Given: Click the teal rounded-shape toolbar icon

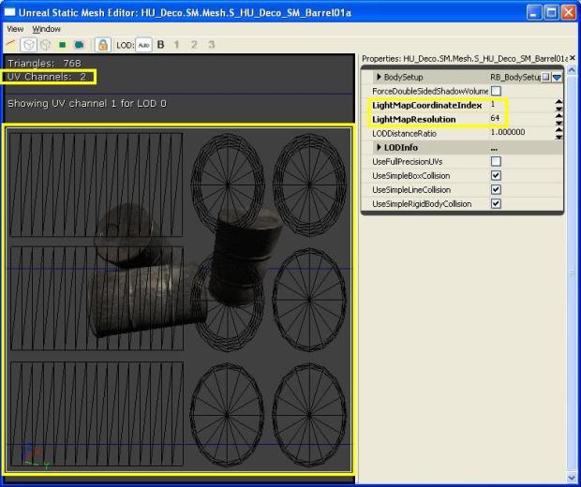Looking at the screenshot, I should click(79, 44).
